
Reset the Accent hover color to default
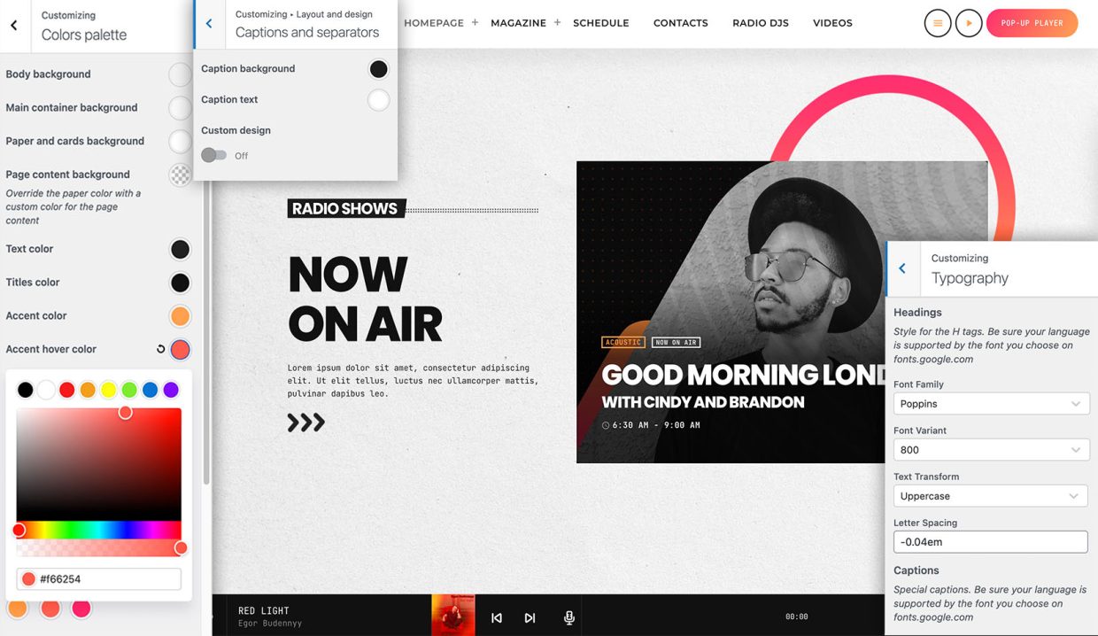(x=160, y=349)
